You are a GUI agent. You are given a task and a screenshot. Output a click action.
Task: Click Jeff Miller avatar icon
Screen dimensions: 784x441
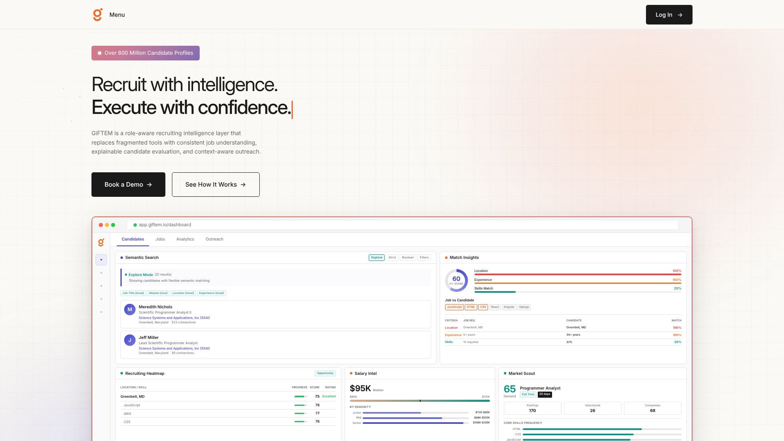click(130, 340)
